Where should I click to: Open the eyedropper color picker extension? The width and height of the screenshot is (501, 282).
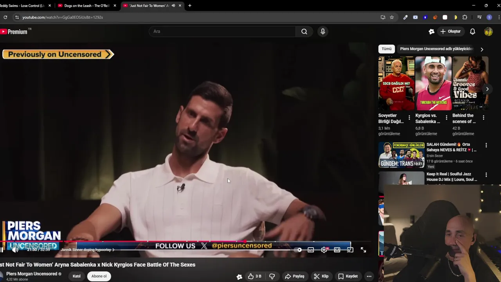point(405,17)
